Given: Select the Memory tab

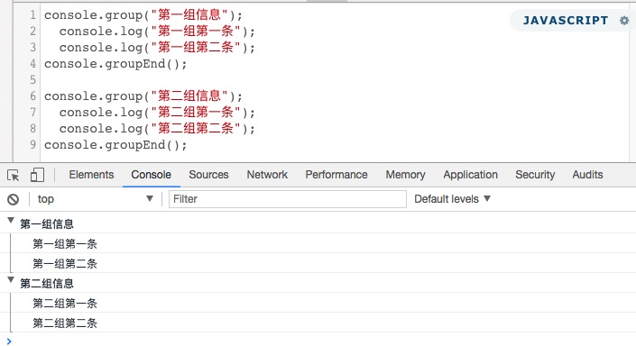Looking at the screenshot, I should click(x=405, y=175).
